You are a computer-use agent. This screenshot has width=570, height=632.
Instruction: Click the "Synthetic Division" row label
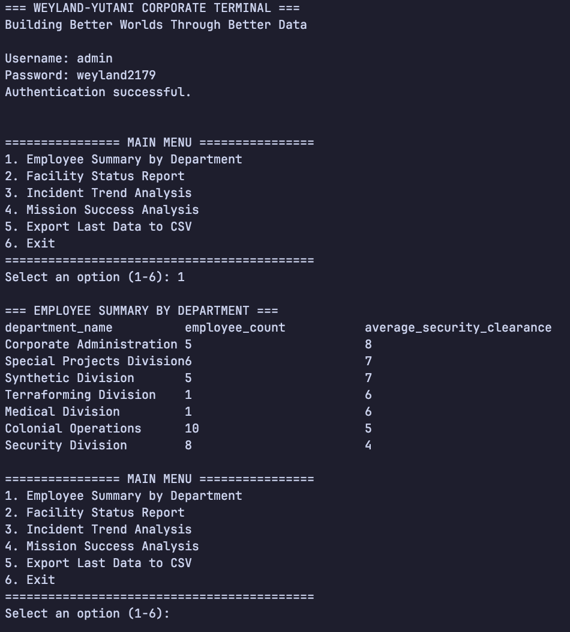click(x=70, y=378)
